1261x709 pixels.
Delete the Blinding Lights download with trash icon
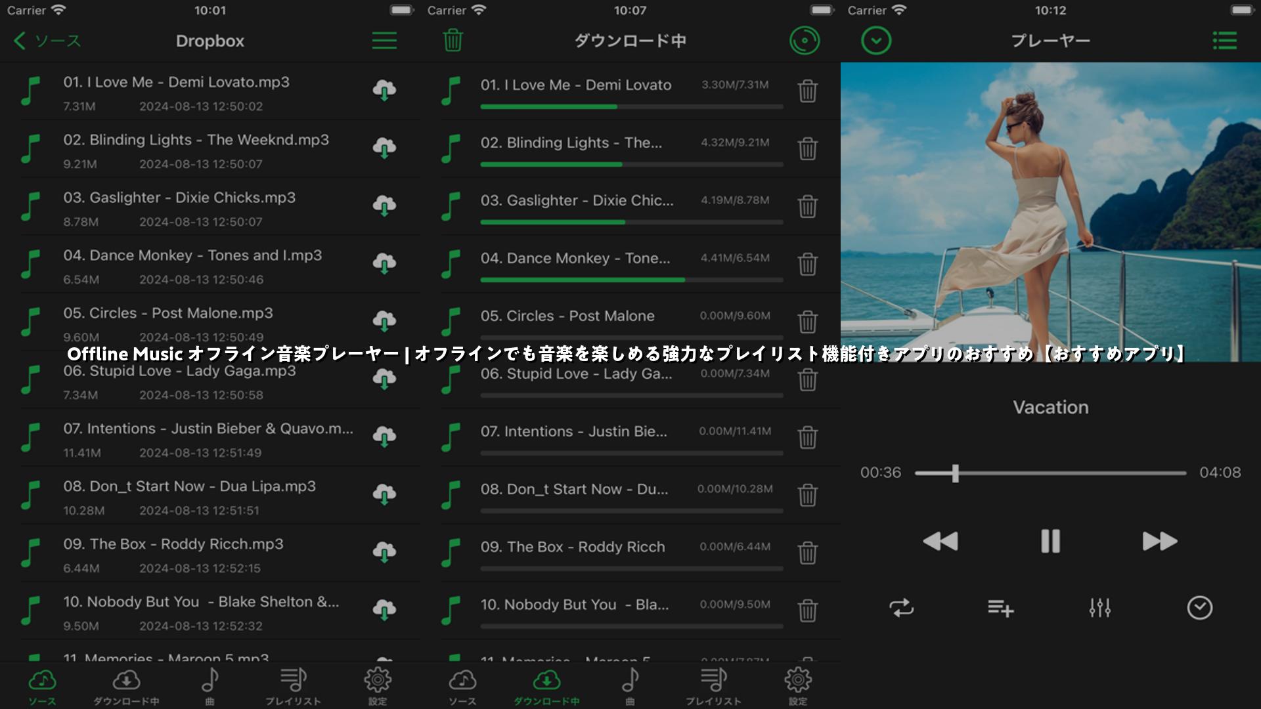[807, 148]
